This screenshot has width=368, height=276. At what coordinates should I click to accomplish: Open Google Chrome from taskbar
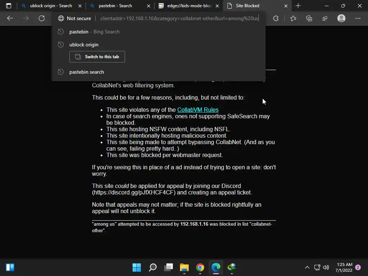click(x=200, y=267)
